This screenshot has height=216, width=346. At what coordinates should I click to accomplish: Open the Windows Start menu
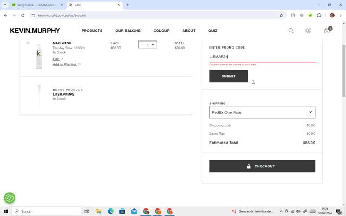pos(6,211)
